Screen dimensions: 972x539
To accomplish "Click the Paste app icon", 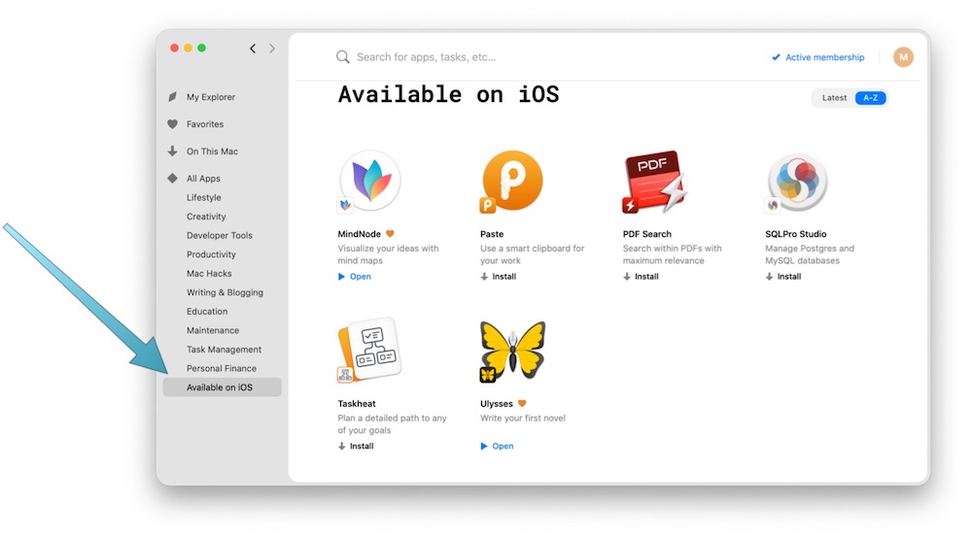I will point(512,181).
